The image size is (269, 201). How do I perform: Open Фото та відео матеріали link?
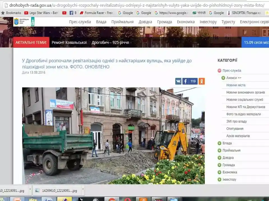point(244,114)
